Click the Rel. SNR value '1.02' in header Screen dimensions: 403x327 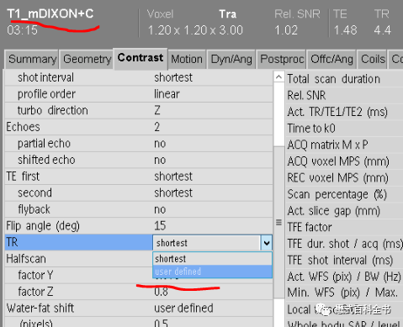[286, 30]
